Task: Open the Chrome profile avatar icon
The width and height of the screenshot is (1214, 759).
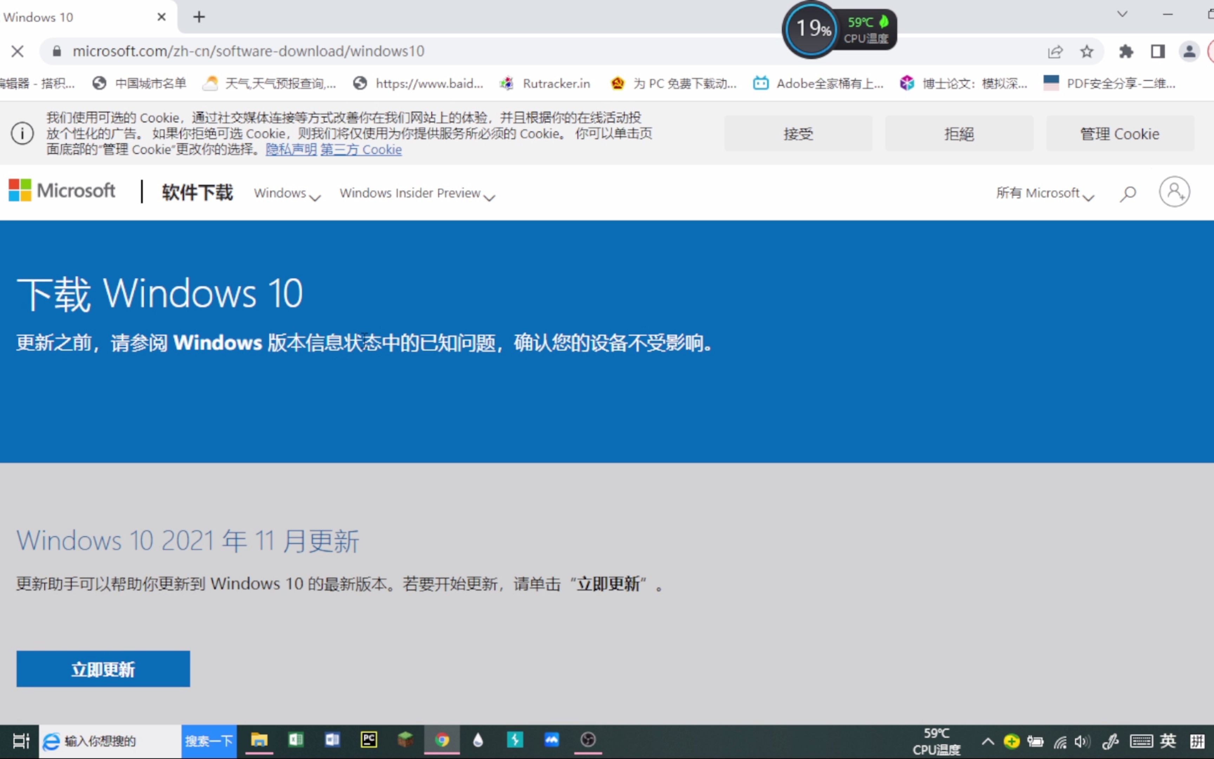Action: (1189, 51)
